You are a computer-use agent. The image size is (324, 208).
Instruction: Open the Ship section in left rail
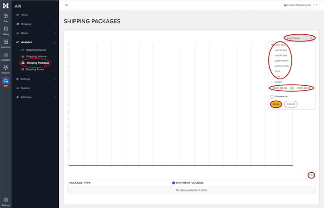pos(6,17)
